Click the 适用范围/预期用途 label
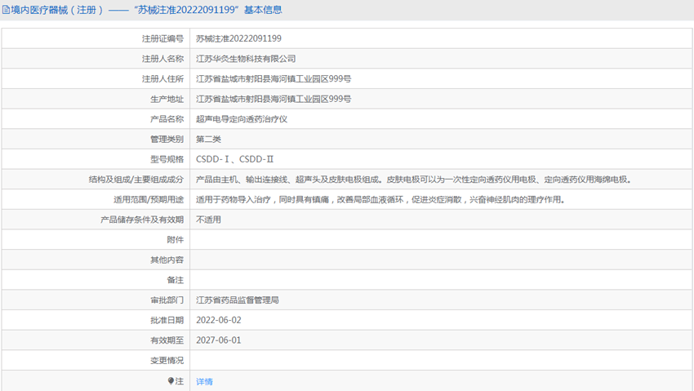 [x=149, y=199]
